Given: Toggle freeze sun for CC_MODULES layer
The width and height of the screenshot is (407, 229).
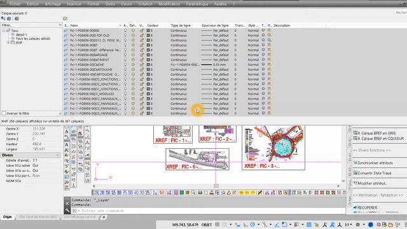Looking at the screenshot, I should [133, 94].
